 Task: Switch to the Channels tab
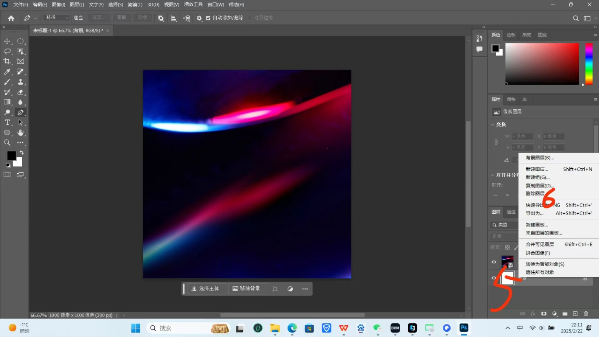point(511,212)
